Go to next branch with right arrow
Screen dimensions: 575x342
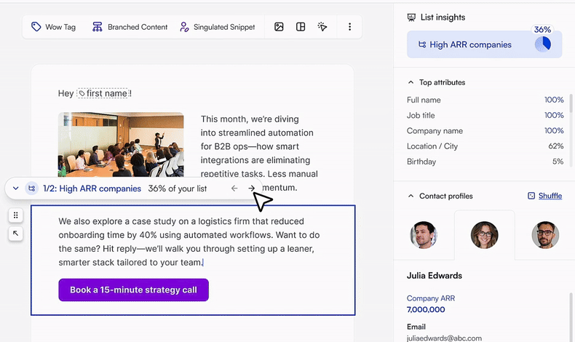pos(252,188)
